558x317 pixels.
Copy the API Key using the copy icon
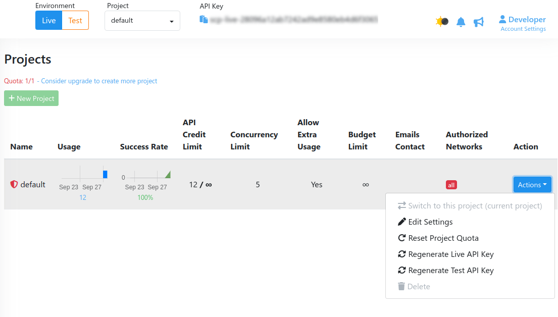pos(204,19)
